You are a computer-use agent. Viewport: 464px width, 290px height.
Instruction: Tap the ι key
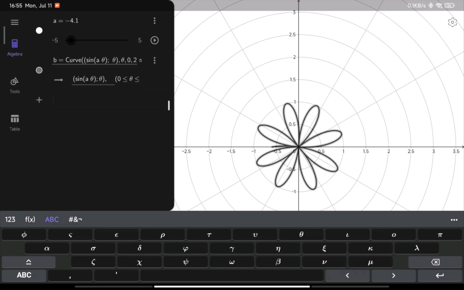[347, 235]
